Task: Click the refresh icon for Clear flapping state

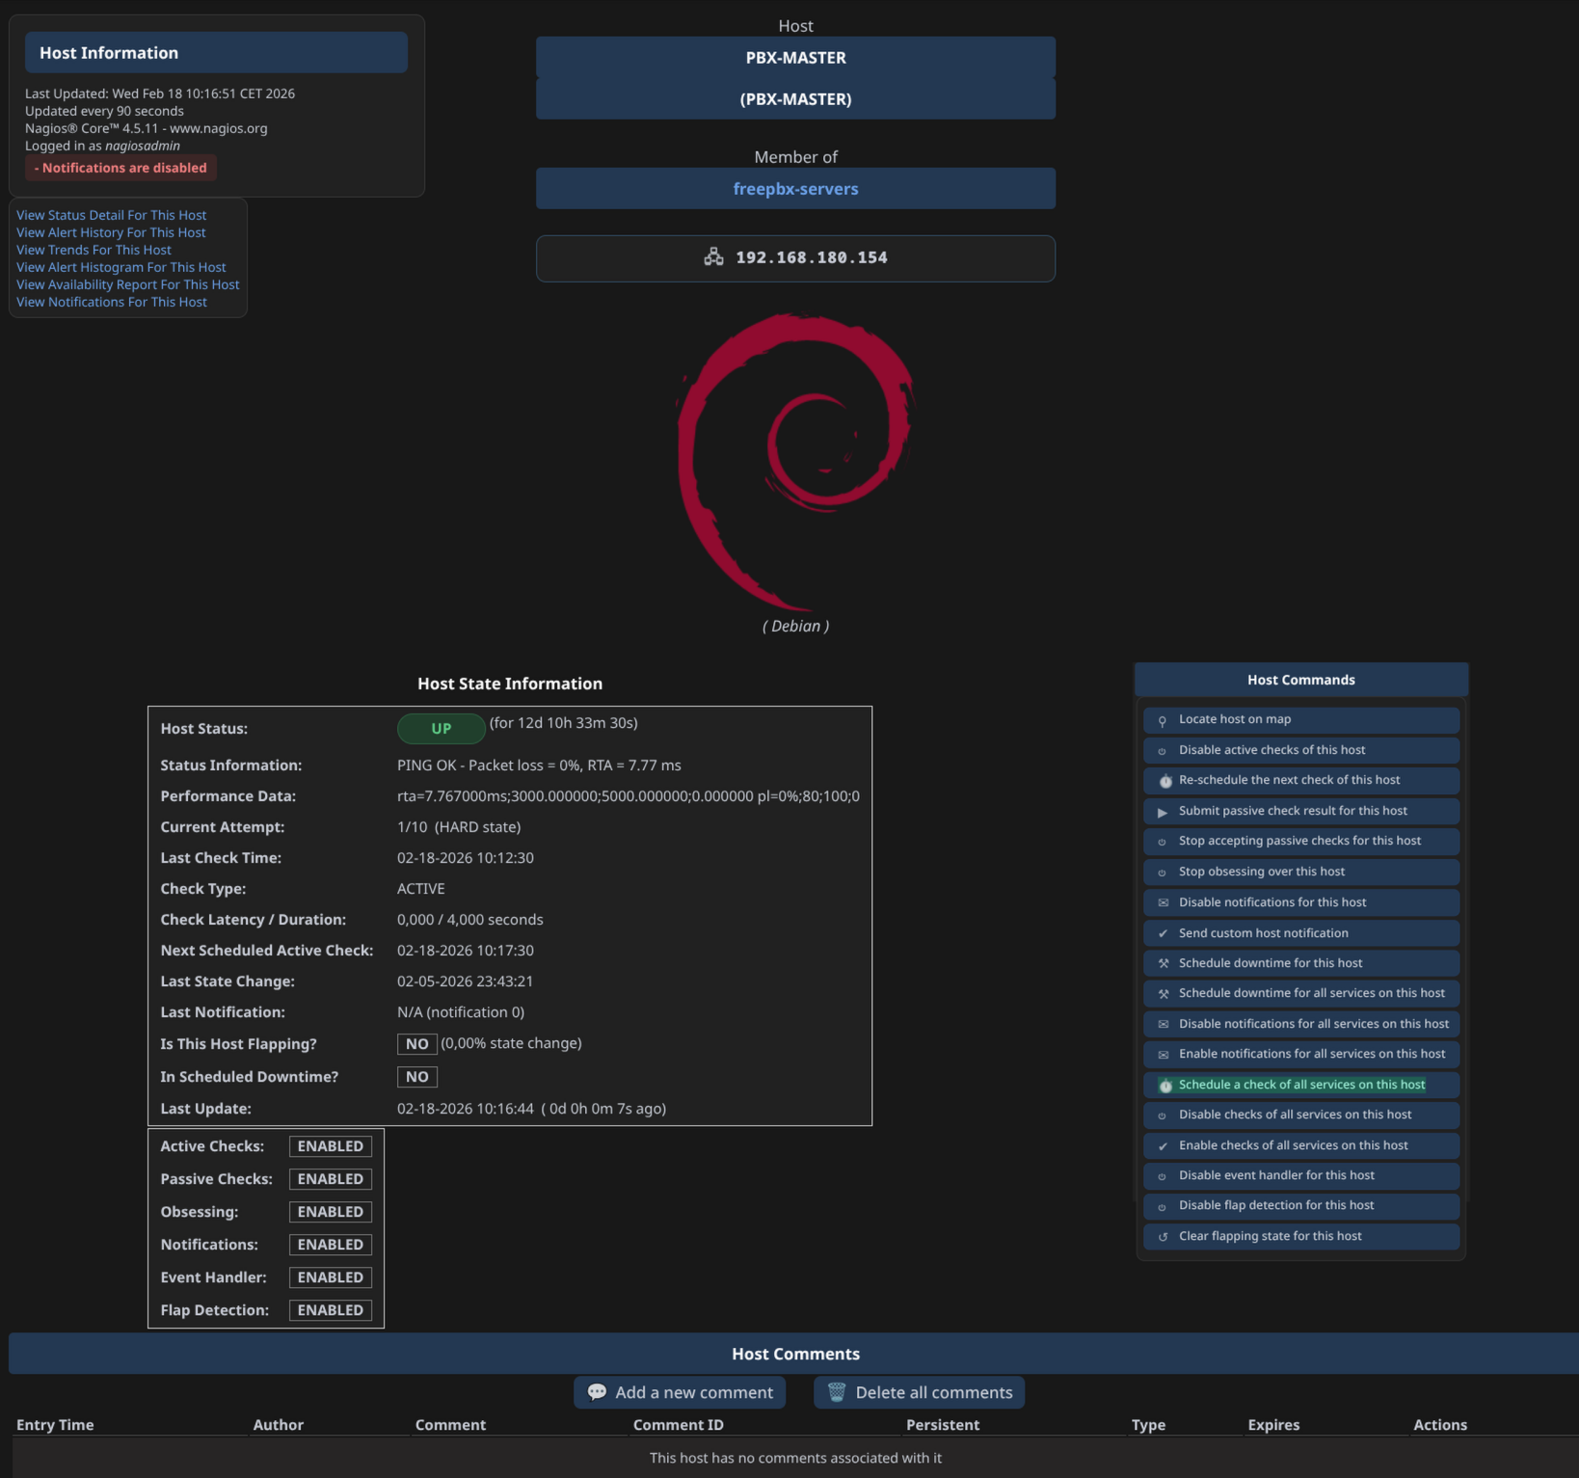Action: pyautogui.click(x=1163, y=1237)
